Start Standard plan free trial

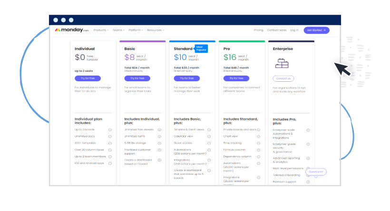(x=187, y=78)
